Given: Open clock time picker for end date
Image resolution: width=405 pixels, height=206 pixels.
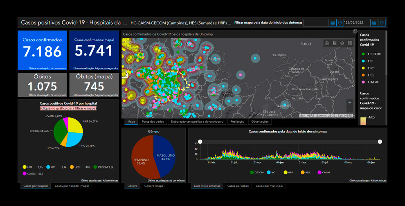Looking at the screenshot, I should click(x=382, y=23).
